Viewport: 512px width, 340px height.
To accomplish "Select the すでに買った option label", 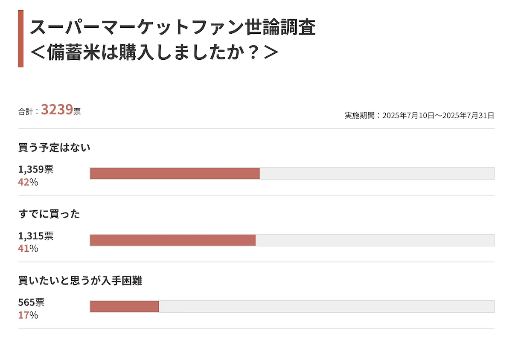I will pos(49,214).
